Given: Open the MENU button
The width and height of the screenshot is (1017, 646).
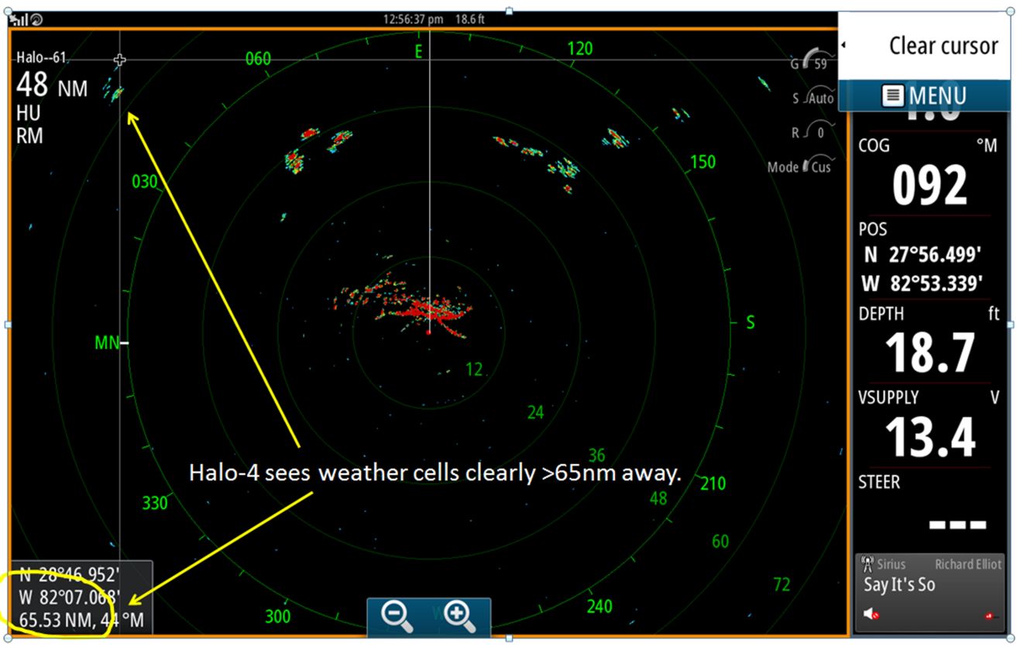Looking at the screenshot, I should [x=924, y=96].
